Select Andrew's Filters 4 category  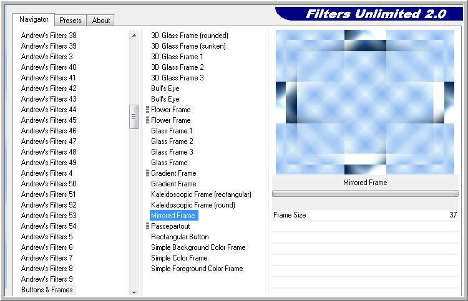coord(47,173)
